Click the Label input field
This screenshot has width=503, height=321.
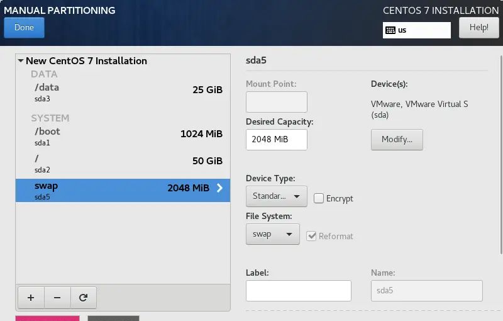[299, 291]
